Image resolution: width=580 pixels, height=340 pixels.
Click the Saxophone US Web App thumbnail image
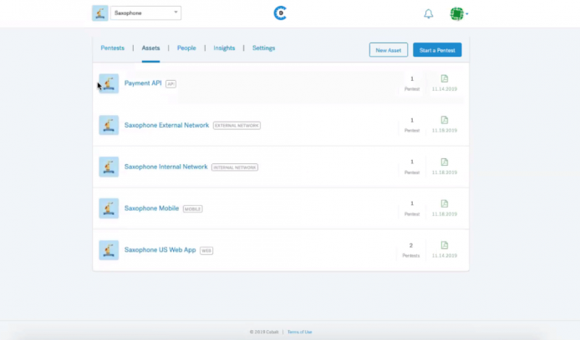(109, 250)
